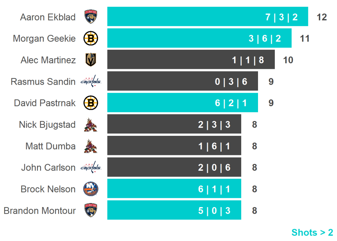Viewport: 337px width, 241px height.
Task: Select the Islanders logo next to Brock Nelson
Action: (x=91, y=189)
